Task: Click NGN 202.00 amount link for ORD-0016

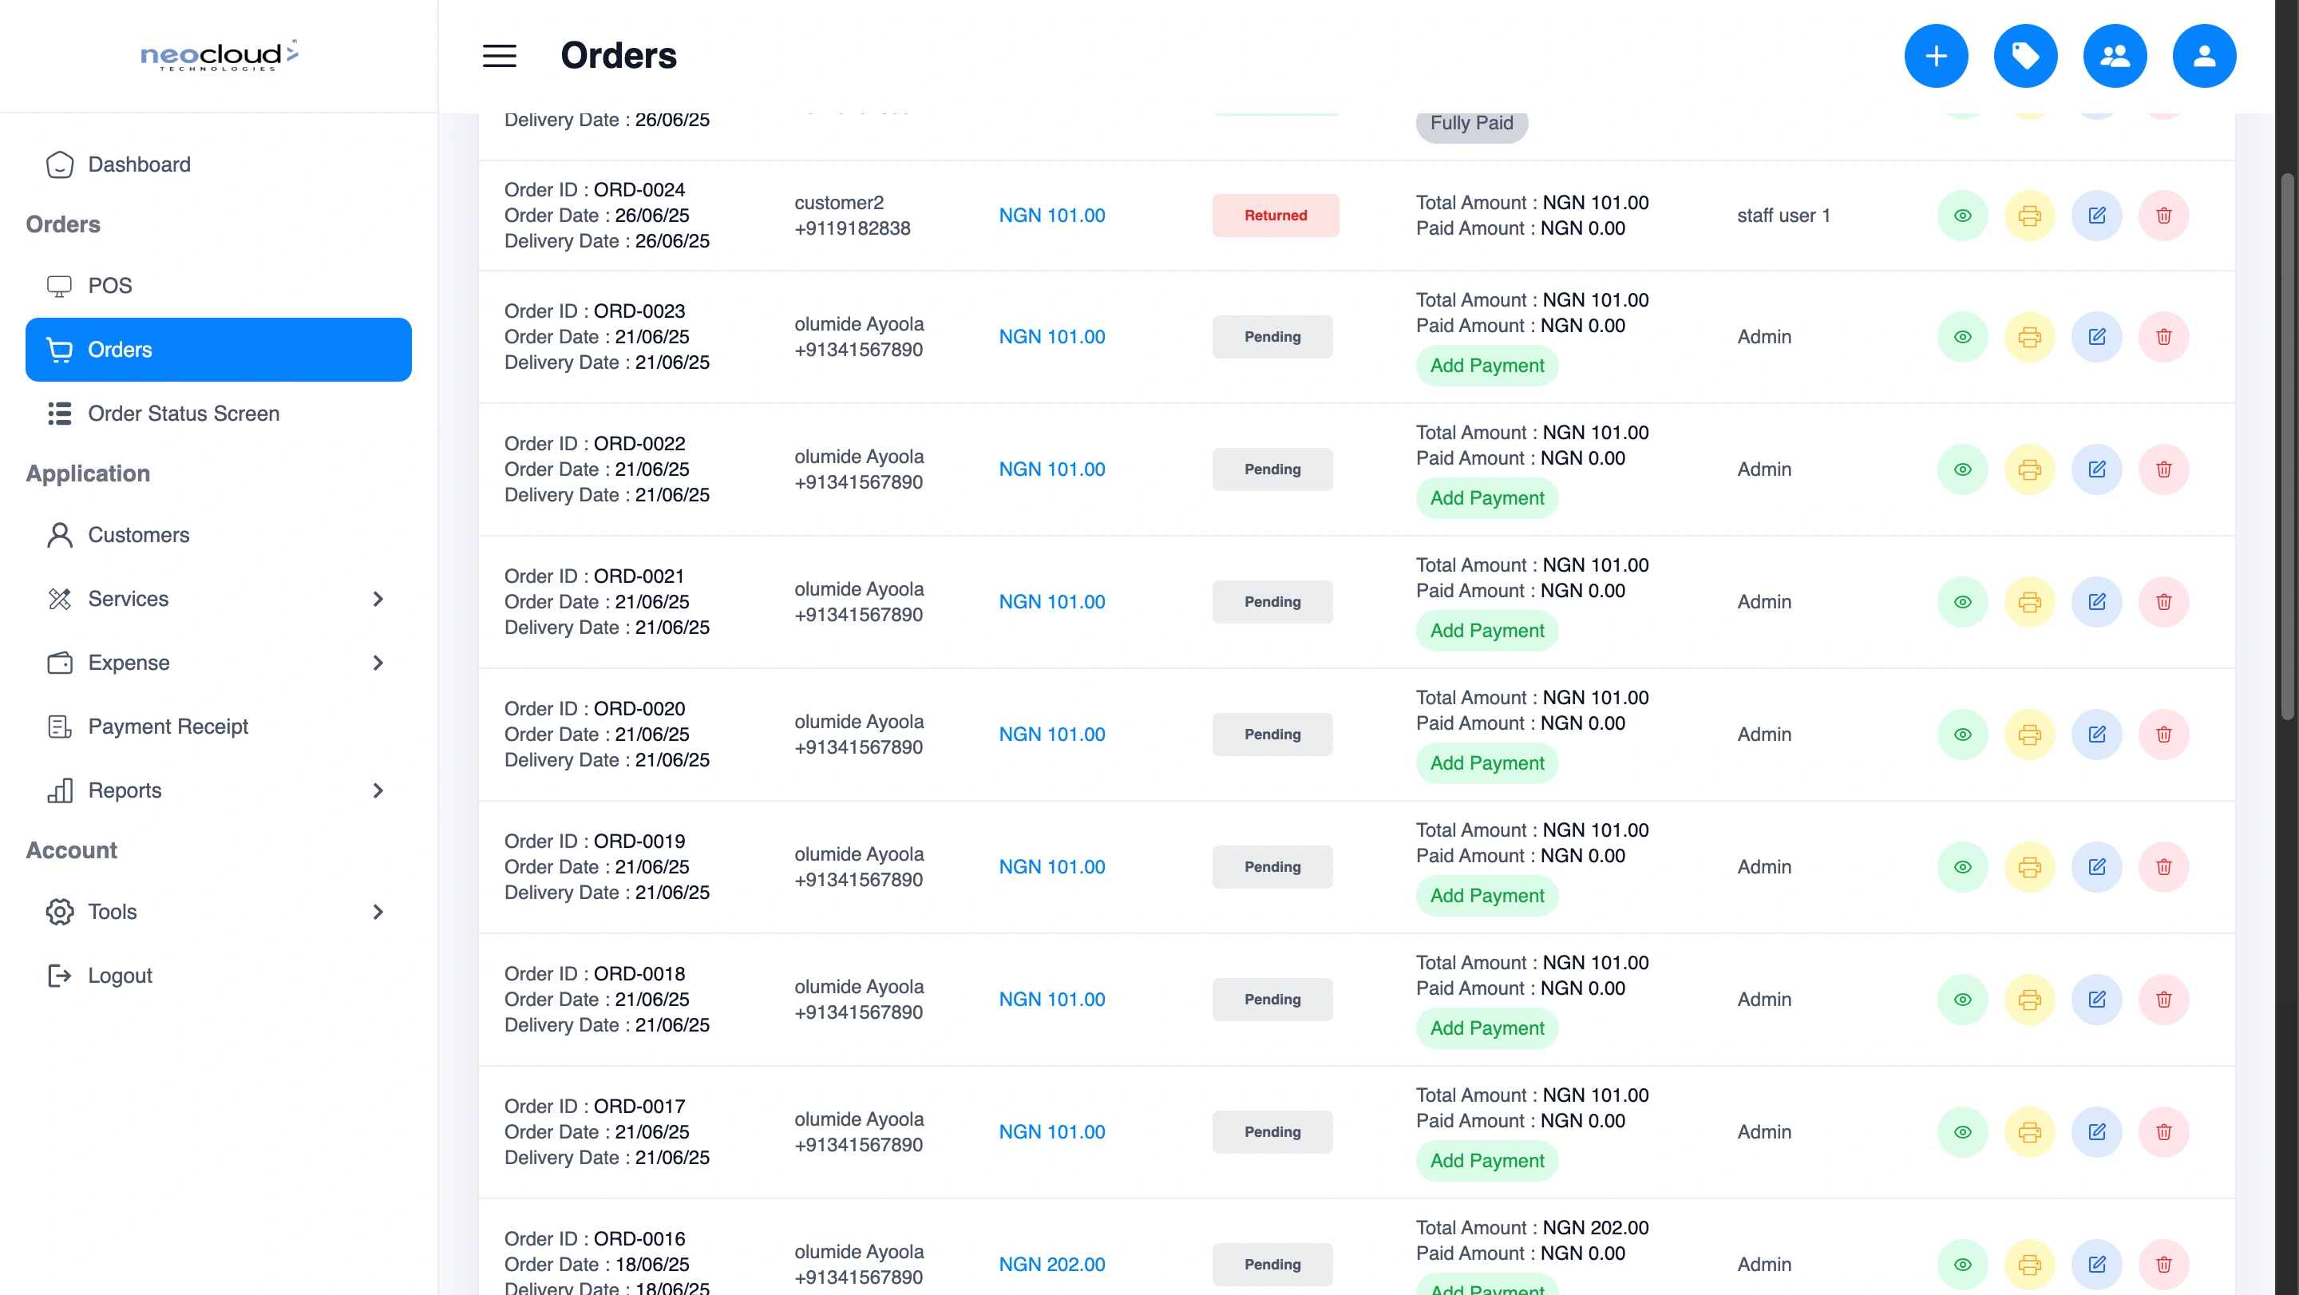Action: click(x=1051, y=1264)
